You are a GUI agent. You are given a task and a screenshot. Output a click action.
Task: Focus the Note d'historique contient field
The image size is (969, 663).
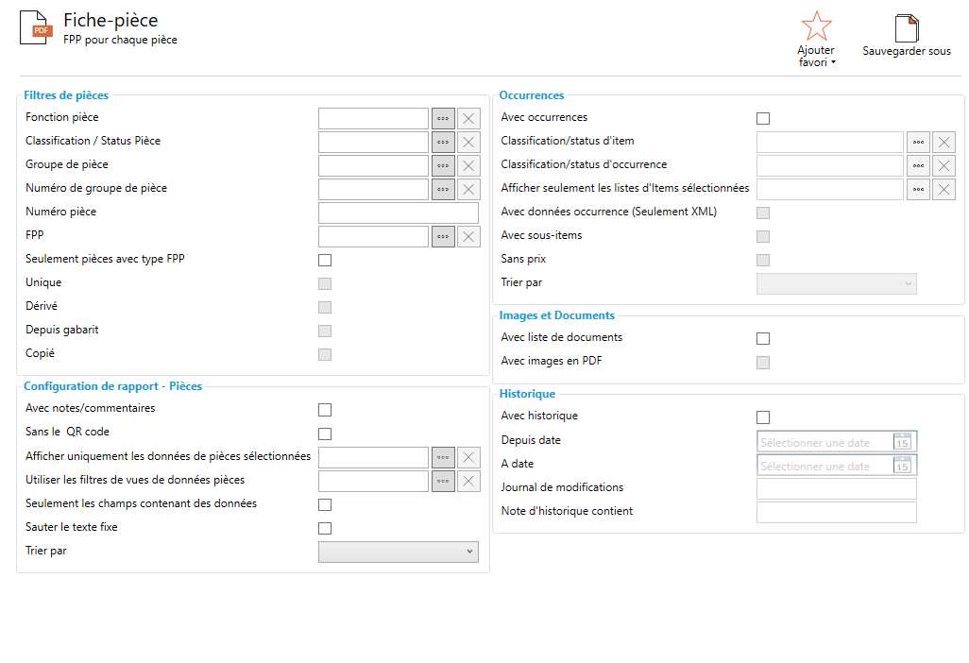837,512
